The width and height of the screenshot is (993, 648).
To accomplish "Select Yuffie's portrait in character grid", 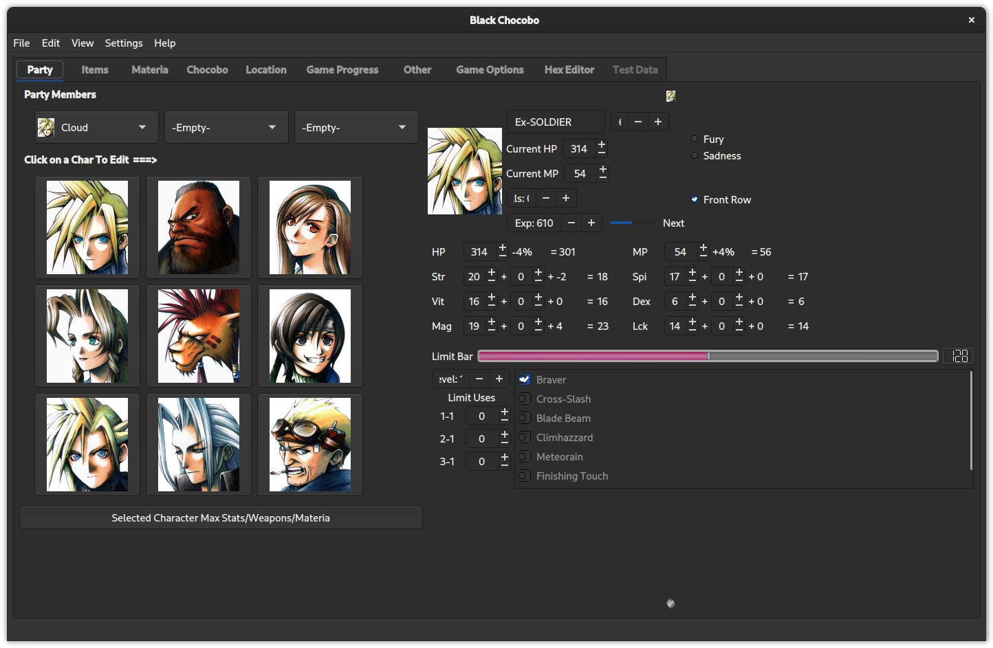I will coord(310,336).
